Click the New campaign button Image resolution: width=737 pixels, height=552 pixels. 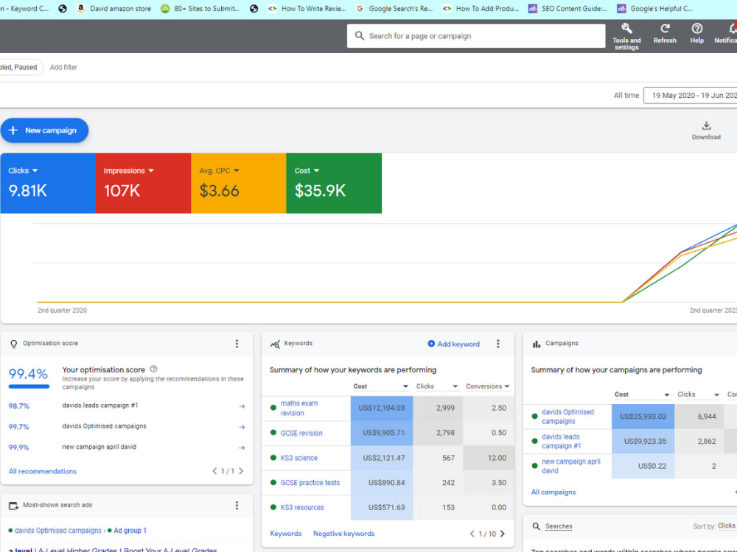tap(44, 130)
